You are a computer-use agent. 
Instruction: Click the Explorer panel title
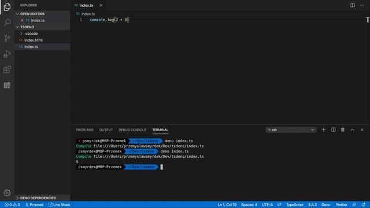[x=28, y=5]
